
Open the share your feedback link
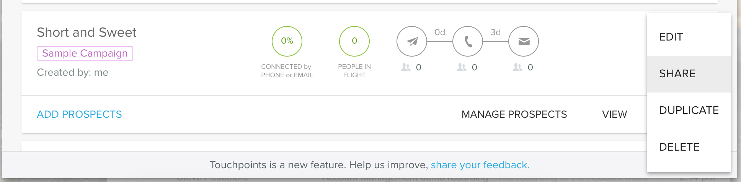click(x=480, y=165)
